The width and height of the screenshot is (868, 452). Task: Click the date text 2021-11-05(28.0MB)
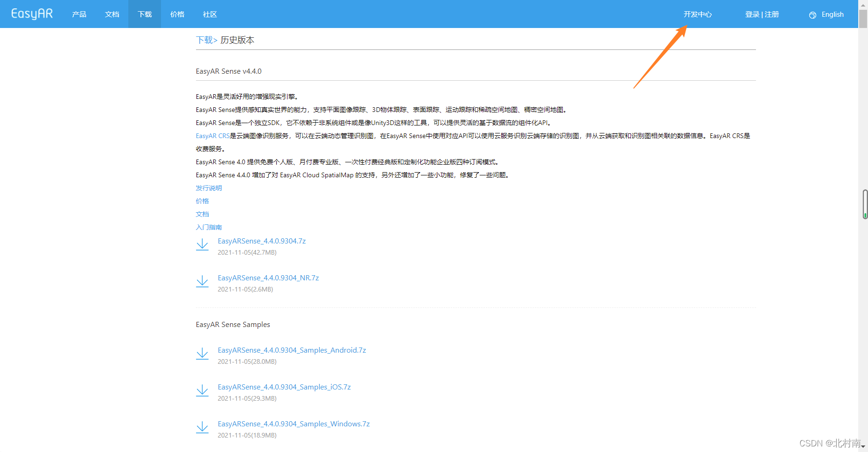tap(247, 362)
